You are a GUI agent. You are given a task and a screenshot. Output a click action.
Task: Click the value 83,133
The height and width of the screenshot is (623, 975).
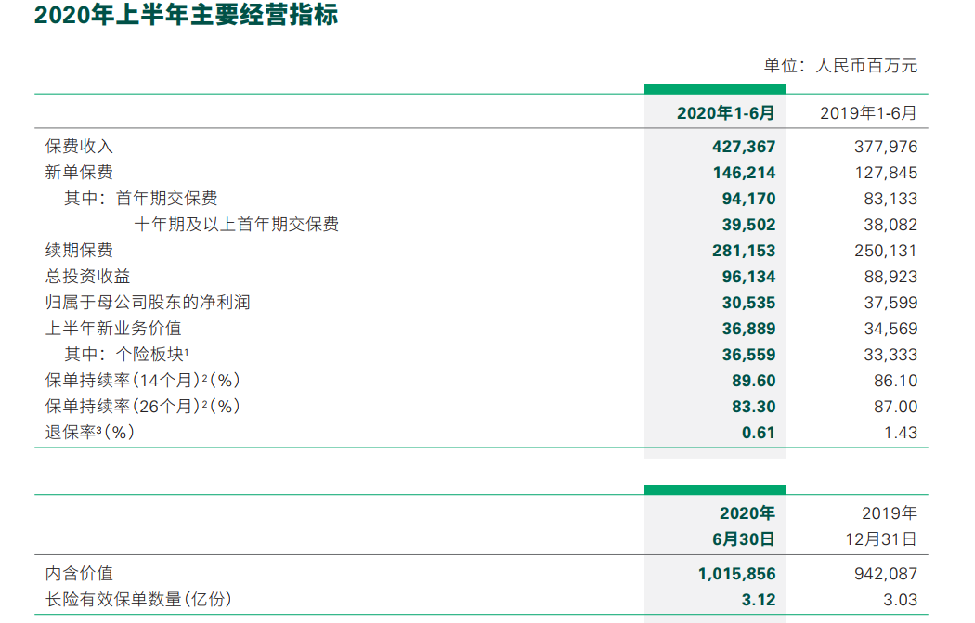pos(890,199)
